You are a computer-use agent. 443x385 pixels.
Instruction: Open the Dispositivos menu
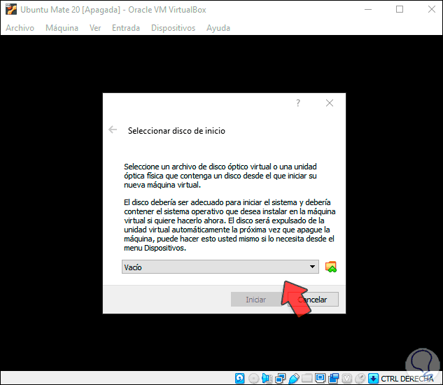[173, 28]
